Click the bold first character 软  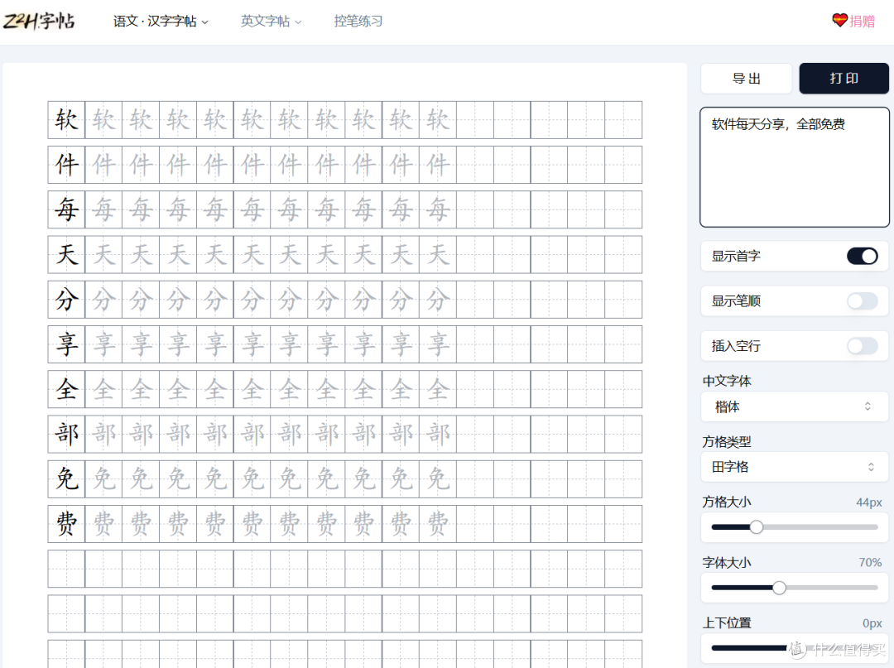(67, 120)
